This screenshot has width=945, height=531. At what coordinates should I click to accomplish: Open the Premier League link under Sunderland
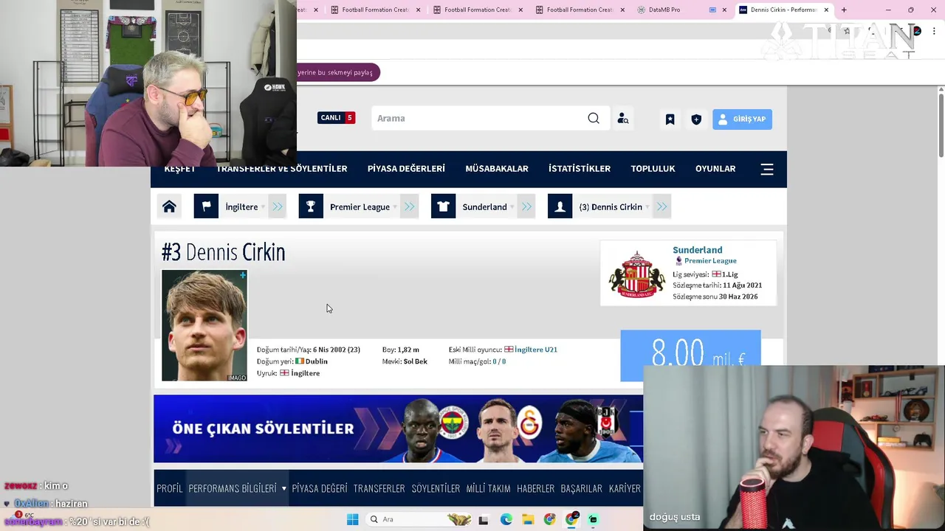click(710, 261)
